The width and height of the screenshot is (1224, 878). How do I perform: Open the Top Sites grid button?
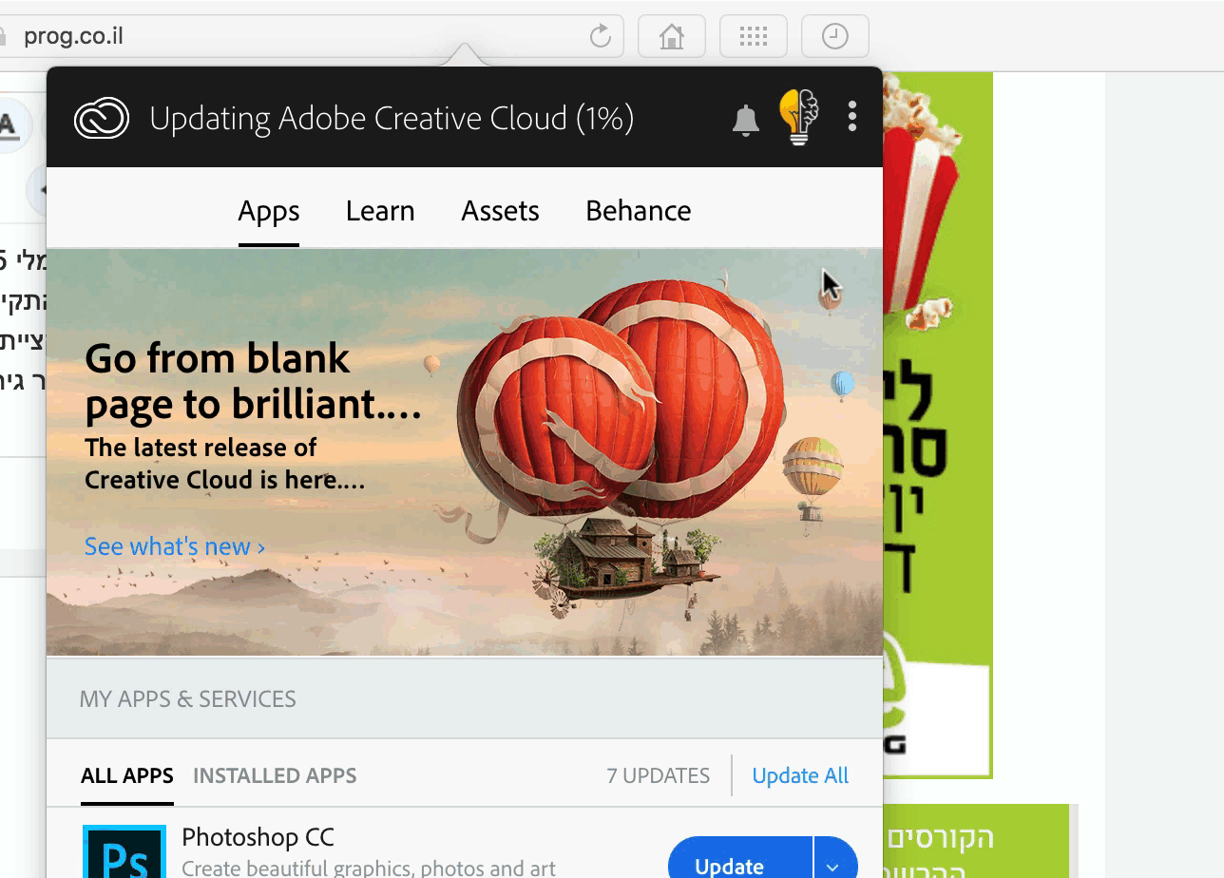tap(754, 37)
